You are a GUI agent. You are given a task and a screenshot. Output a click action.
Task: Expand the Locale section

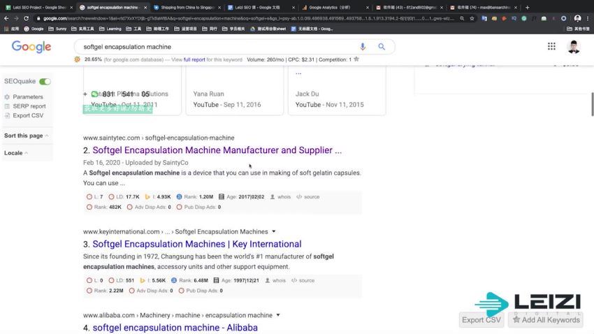(x=16, y=153)
